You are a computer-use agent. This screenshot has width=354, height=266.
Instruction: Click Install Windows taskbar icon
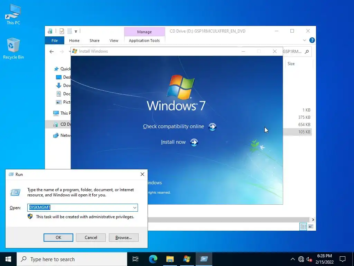[x=187, y=259]
